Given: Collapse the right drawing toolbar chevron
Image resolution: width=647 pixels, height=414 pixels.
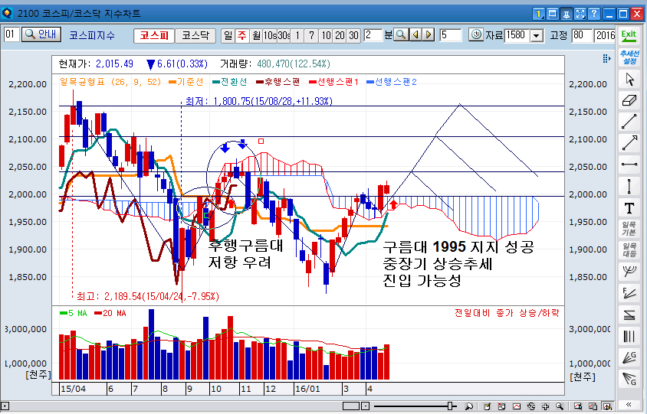Looking at the screenshot, I should pos(629,404).
